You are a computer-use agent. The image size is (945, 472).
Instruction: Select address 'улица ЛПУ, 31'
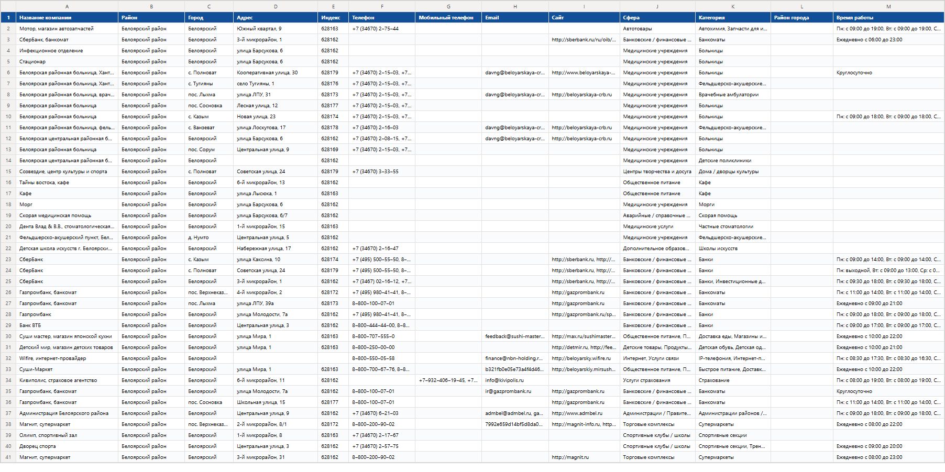point(276,95)
